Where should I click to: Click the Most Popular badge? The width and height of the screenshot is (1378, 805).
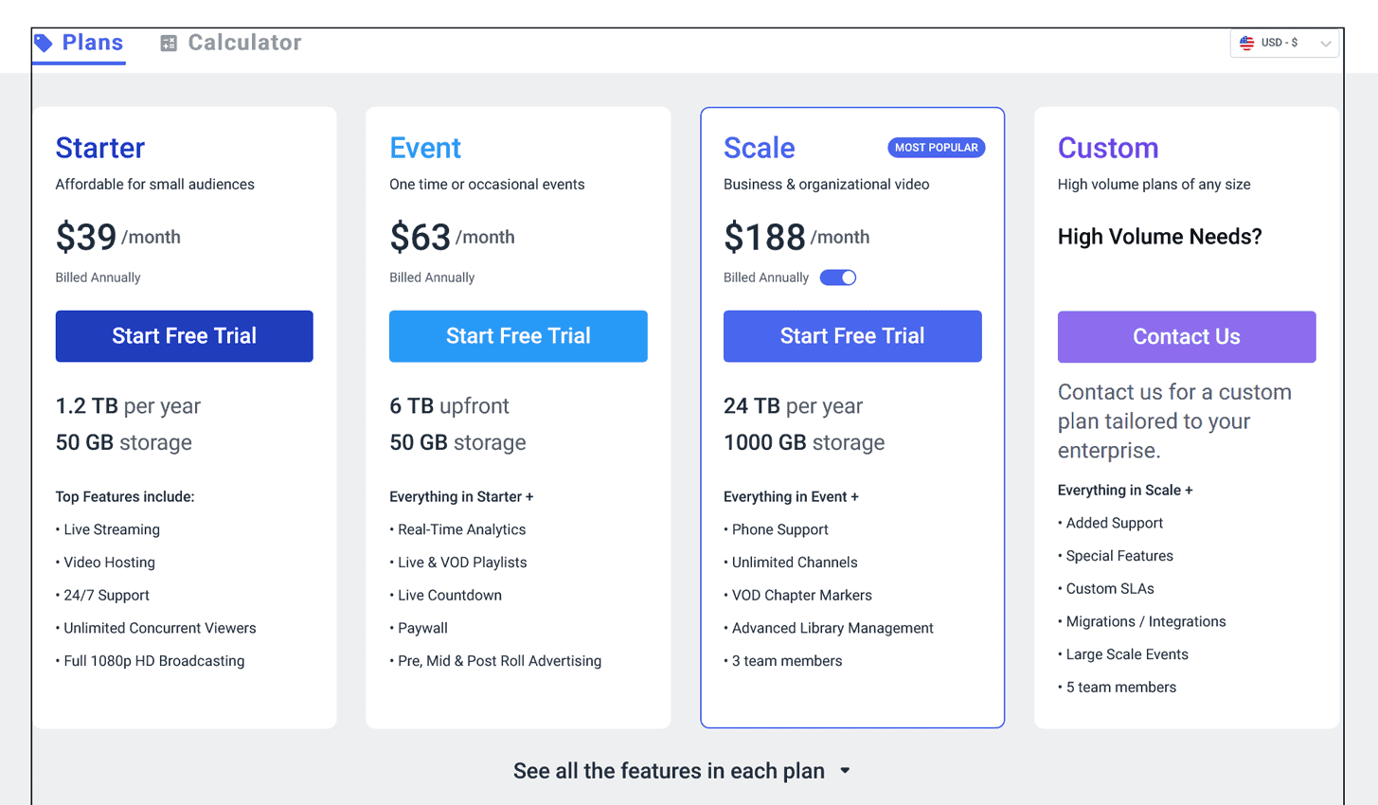point(936,148)
